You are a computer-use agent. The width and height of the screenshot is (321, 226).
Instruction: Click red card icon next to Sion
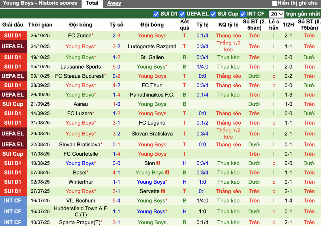[158, 163]
